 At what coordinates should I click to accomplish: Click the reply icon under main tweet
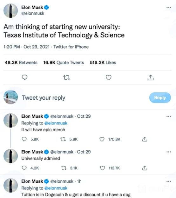tap(24, 77)
